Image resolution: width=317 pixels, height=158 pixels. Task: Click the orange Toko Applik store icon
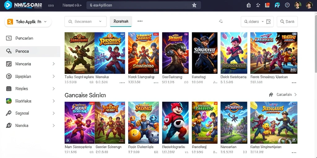coord(10,22)
